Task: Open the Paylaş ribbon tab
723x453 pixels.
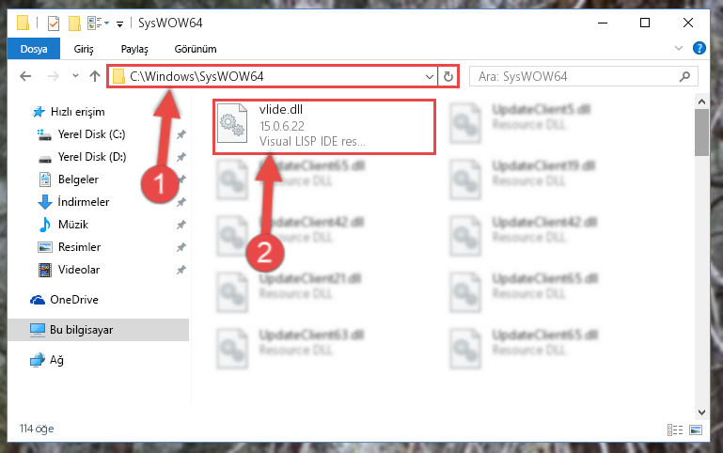Action: pyautogui.click(x=134, y=49)
